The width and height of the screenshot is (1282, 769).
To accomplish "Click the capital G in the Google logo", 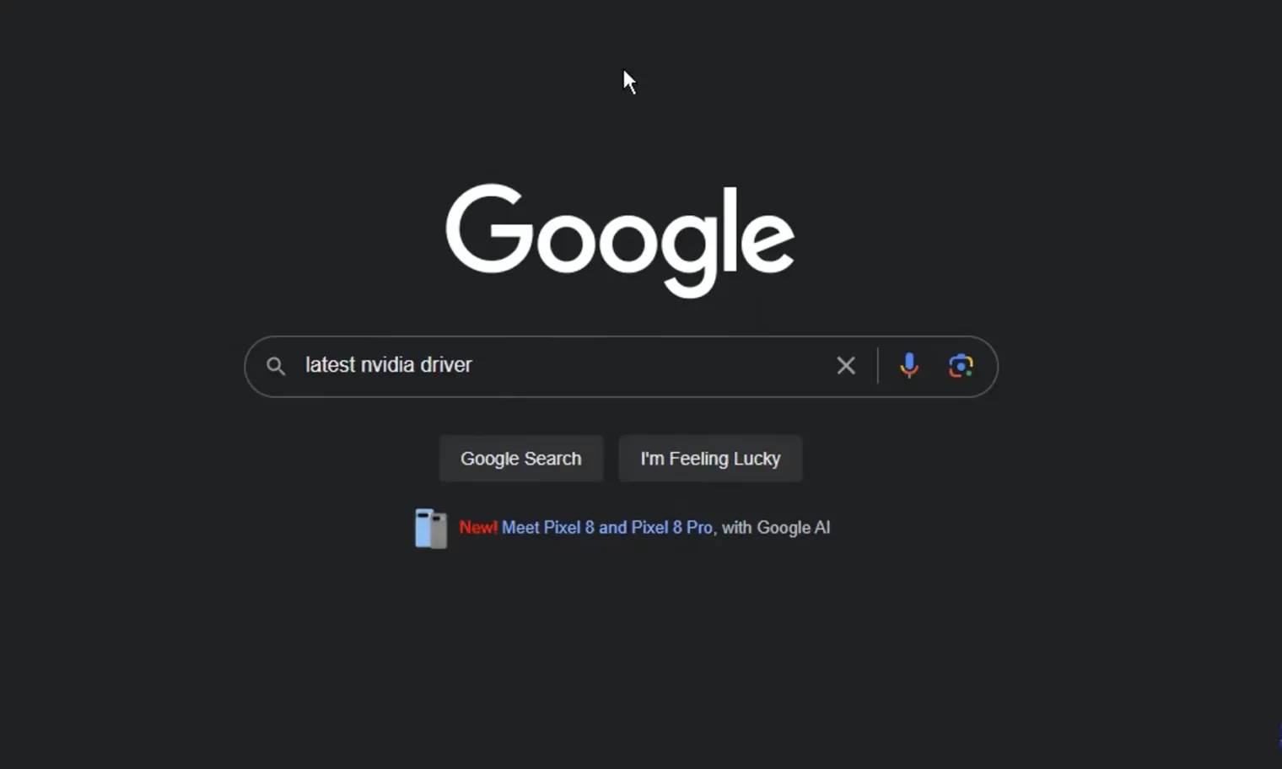I will pyautogui.click(x=489, y=229).
